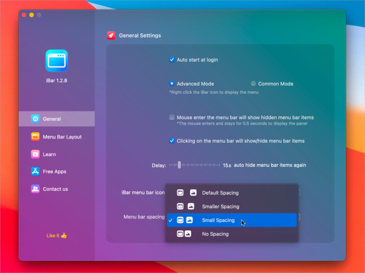Click the iBar menu bar icon label
The height and width of the screenshot is (273, 365).
(x=143, y=193)
